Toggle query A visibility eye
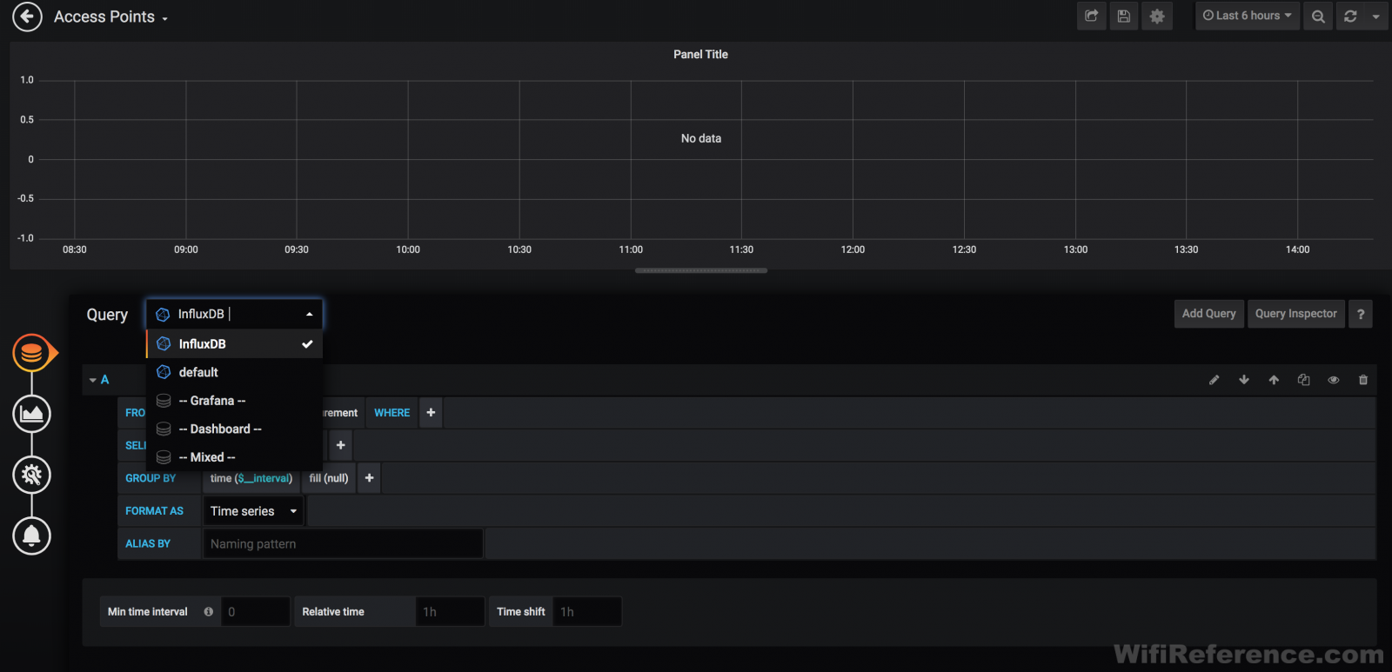The image size is (1392, 672). click(x=1333, y=380)
